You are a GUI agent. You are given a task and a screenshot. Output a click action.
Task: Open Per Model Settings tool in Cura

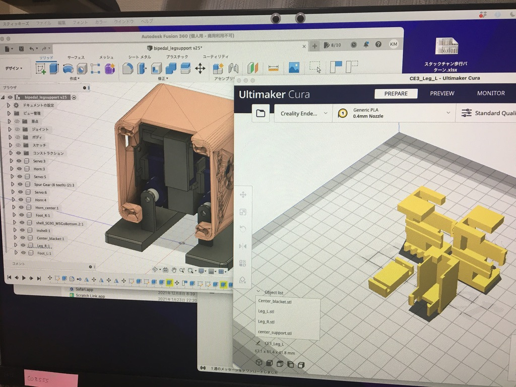(x=243, y=263)
